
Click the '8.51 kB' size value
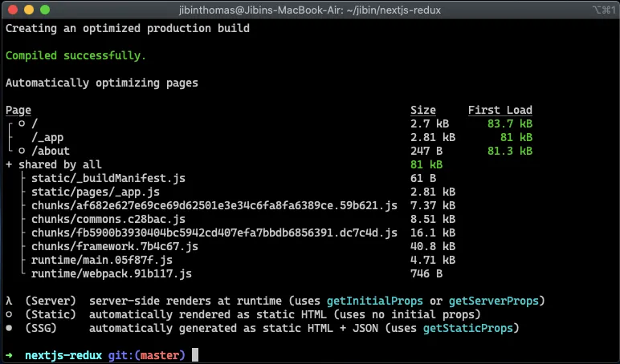[x=433, y=219]
